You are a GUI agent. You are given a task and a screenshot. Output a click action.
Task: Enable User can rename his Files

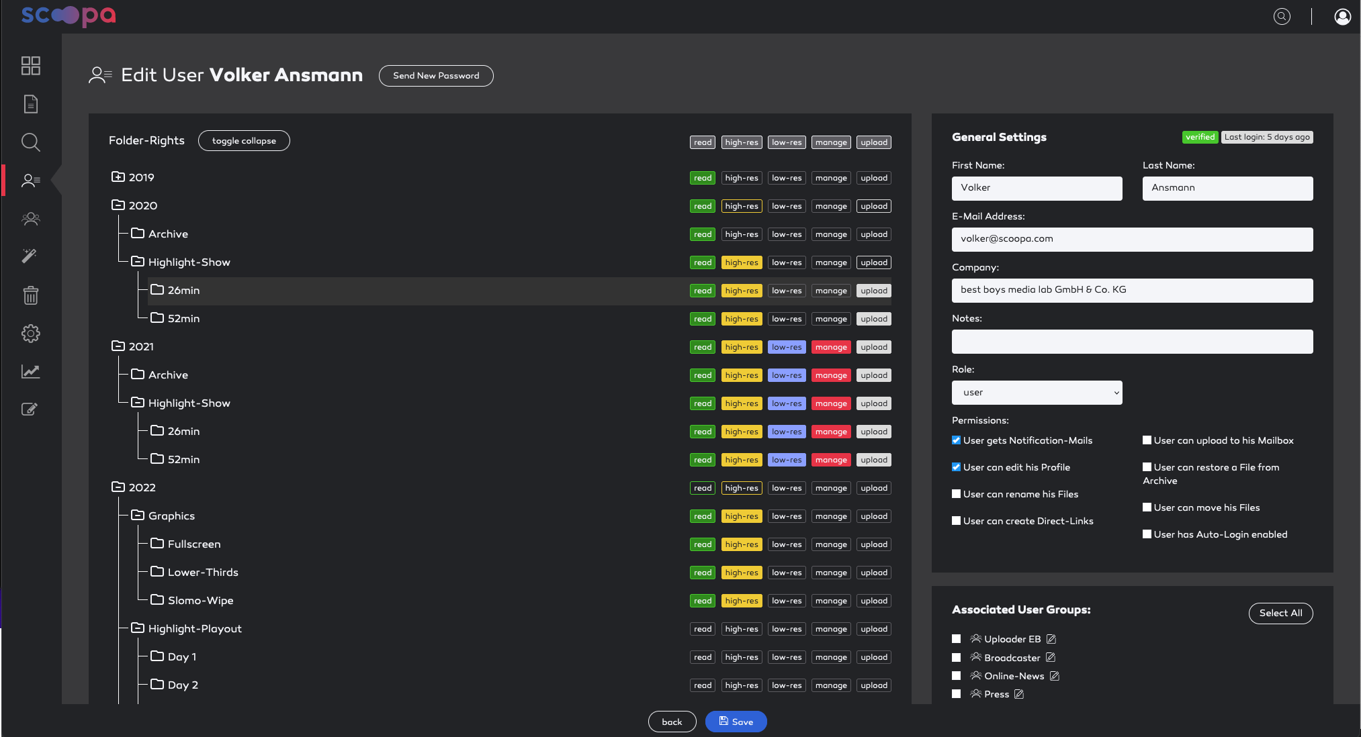click(956, 494)
